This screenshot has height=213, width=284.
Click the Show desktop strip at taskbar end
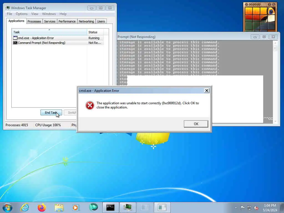(x=282, y=207)
